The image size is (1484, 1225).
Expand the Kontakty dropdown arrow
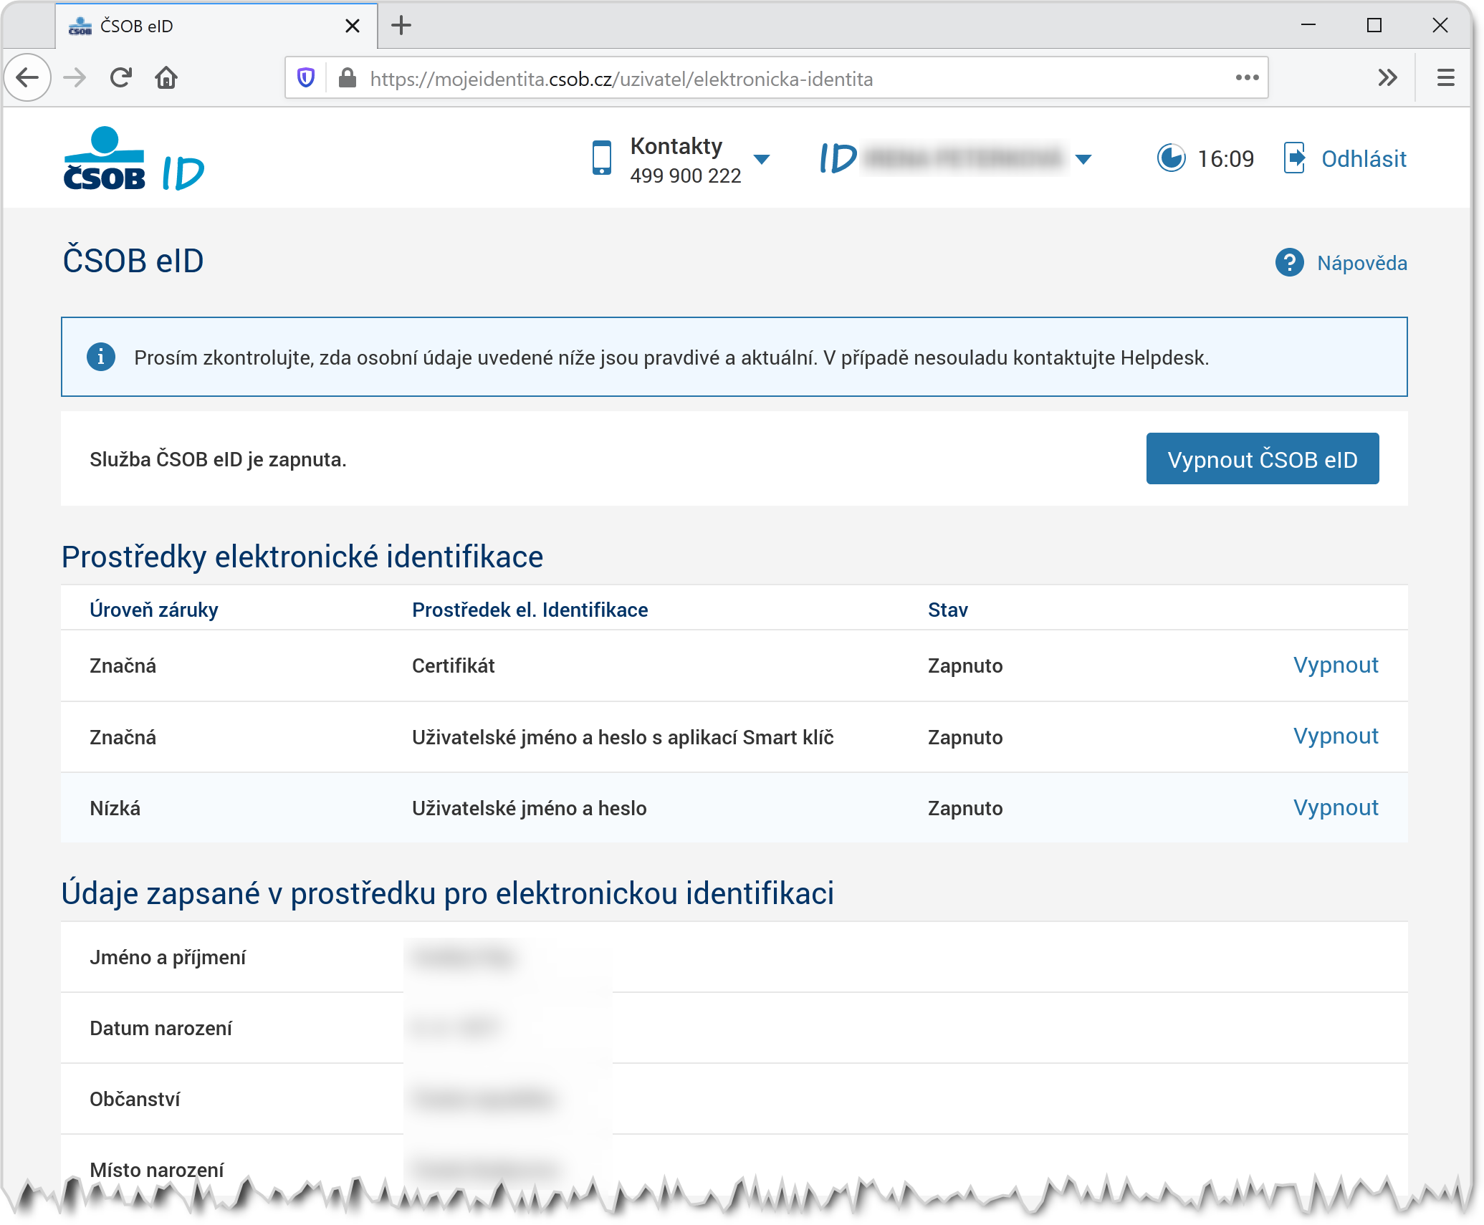762,159
